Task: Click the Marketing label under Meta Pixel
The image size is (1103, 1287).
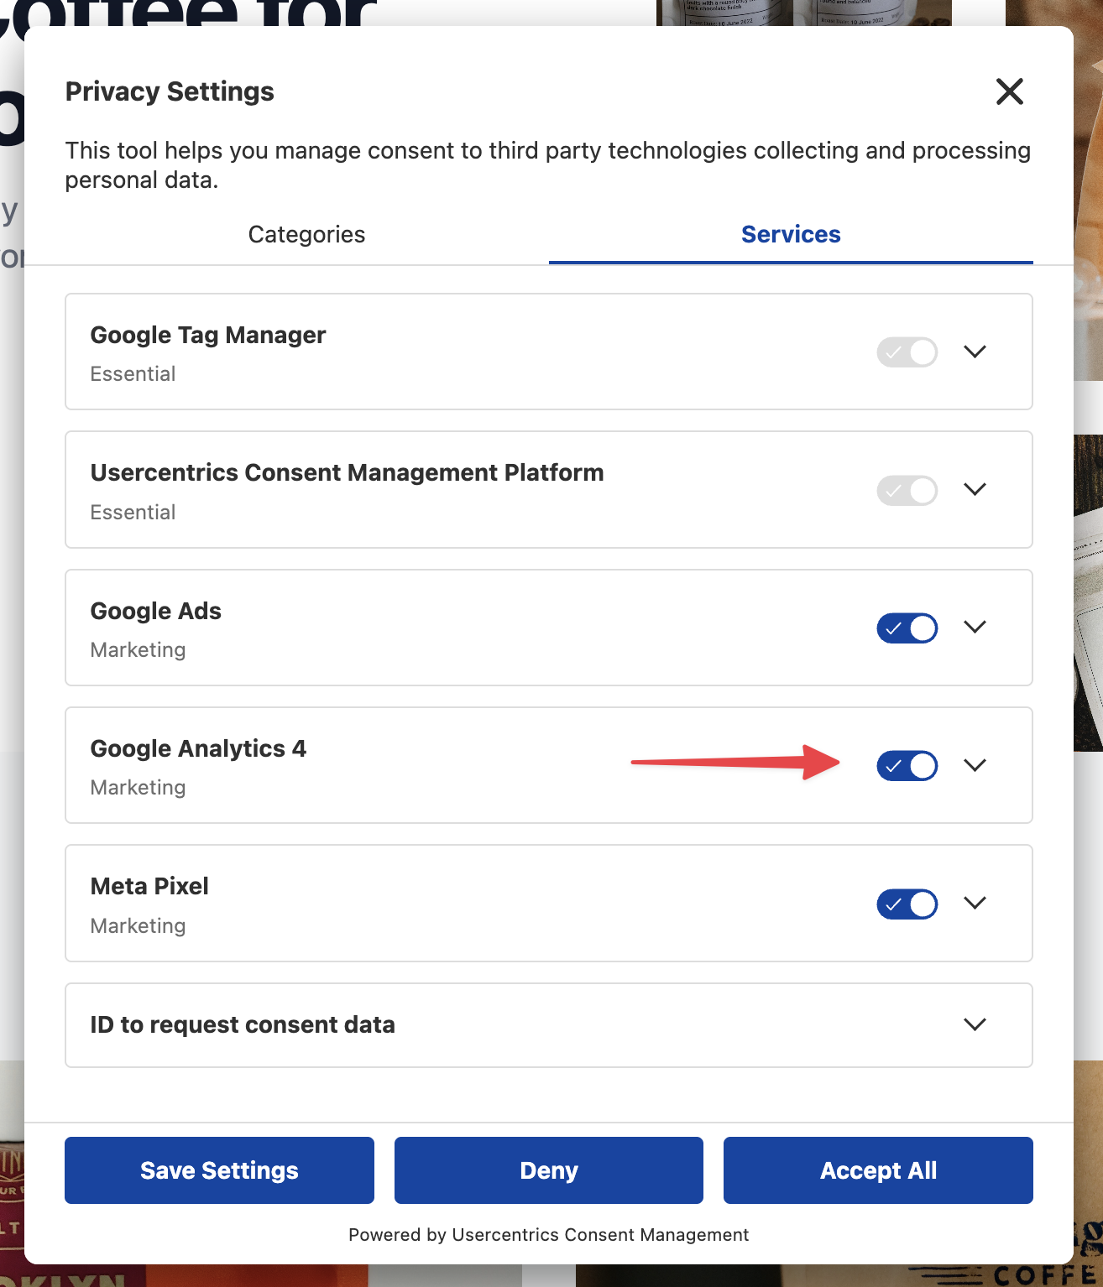Action: (138, 926)
